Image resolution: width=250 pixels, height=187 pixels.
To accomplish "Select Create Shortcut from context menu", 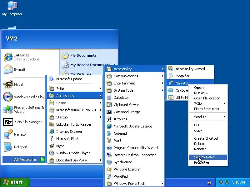I will tap(208, 138).
